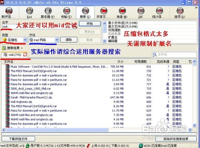200x148 pixels.
Task: Click eD2K connection globe icon in status bar
Action: tap(141, 146)
